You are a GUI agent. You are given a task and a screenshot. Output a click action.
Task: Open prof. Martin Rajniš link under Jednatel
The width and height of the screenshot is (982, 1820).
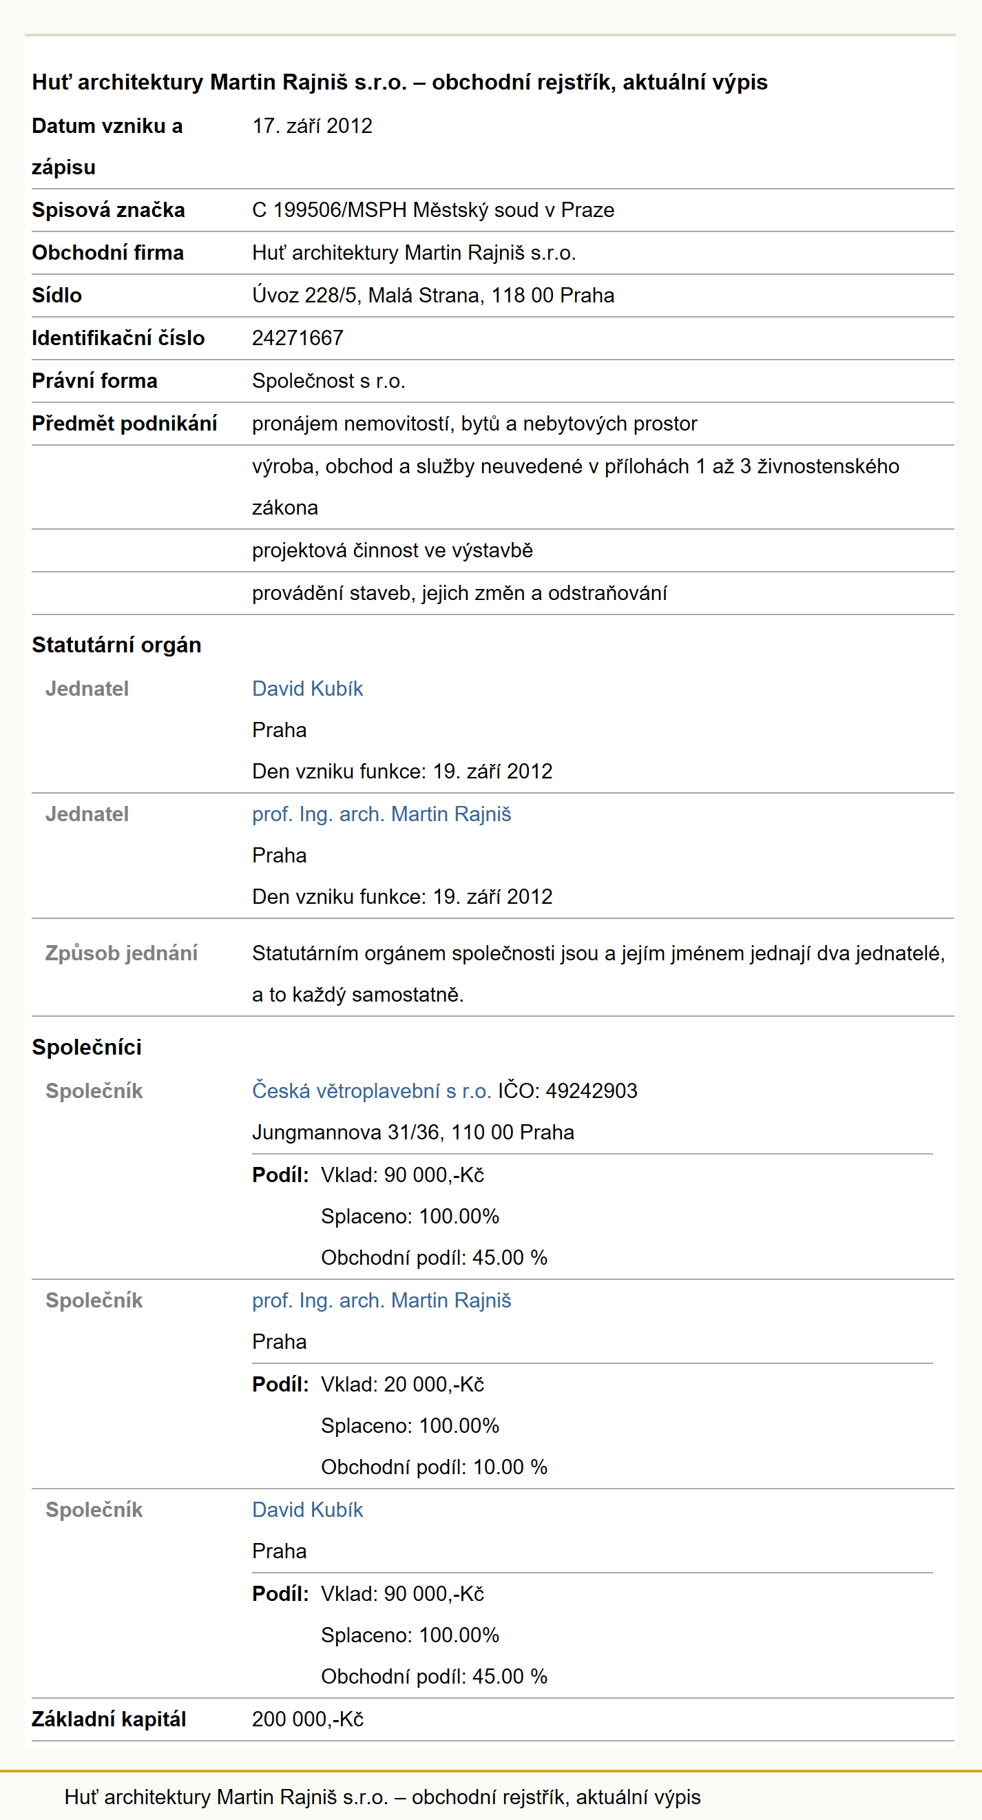382,814
